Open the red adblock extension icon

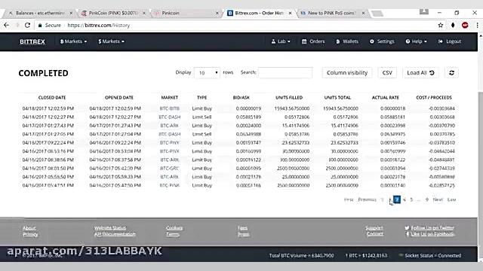(465, 25)
